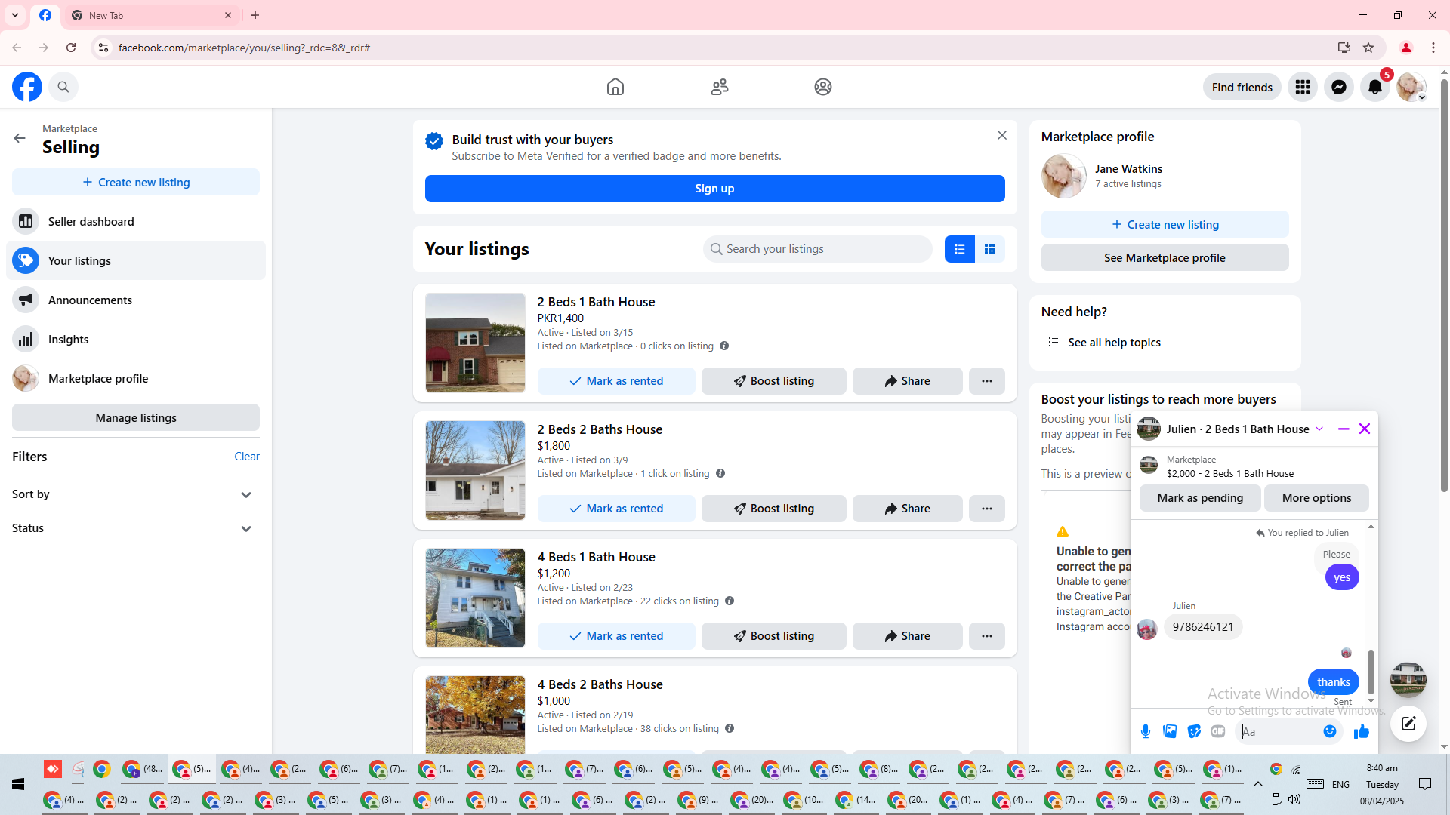Open the Messenger icon in top bar
This screenshot has width=1450, height=815.
(x=1338, y=87)
